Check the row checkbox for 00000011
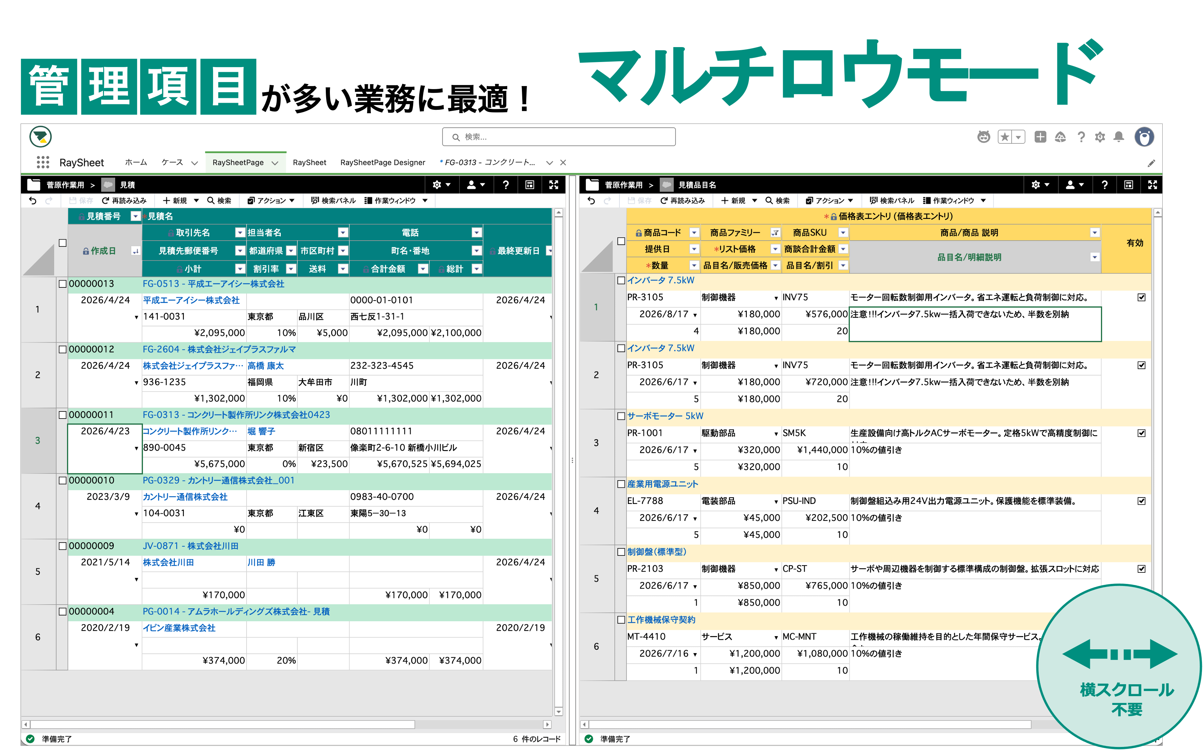The height and width of the screenshot is (750, 1203). (62, 415)
